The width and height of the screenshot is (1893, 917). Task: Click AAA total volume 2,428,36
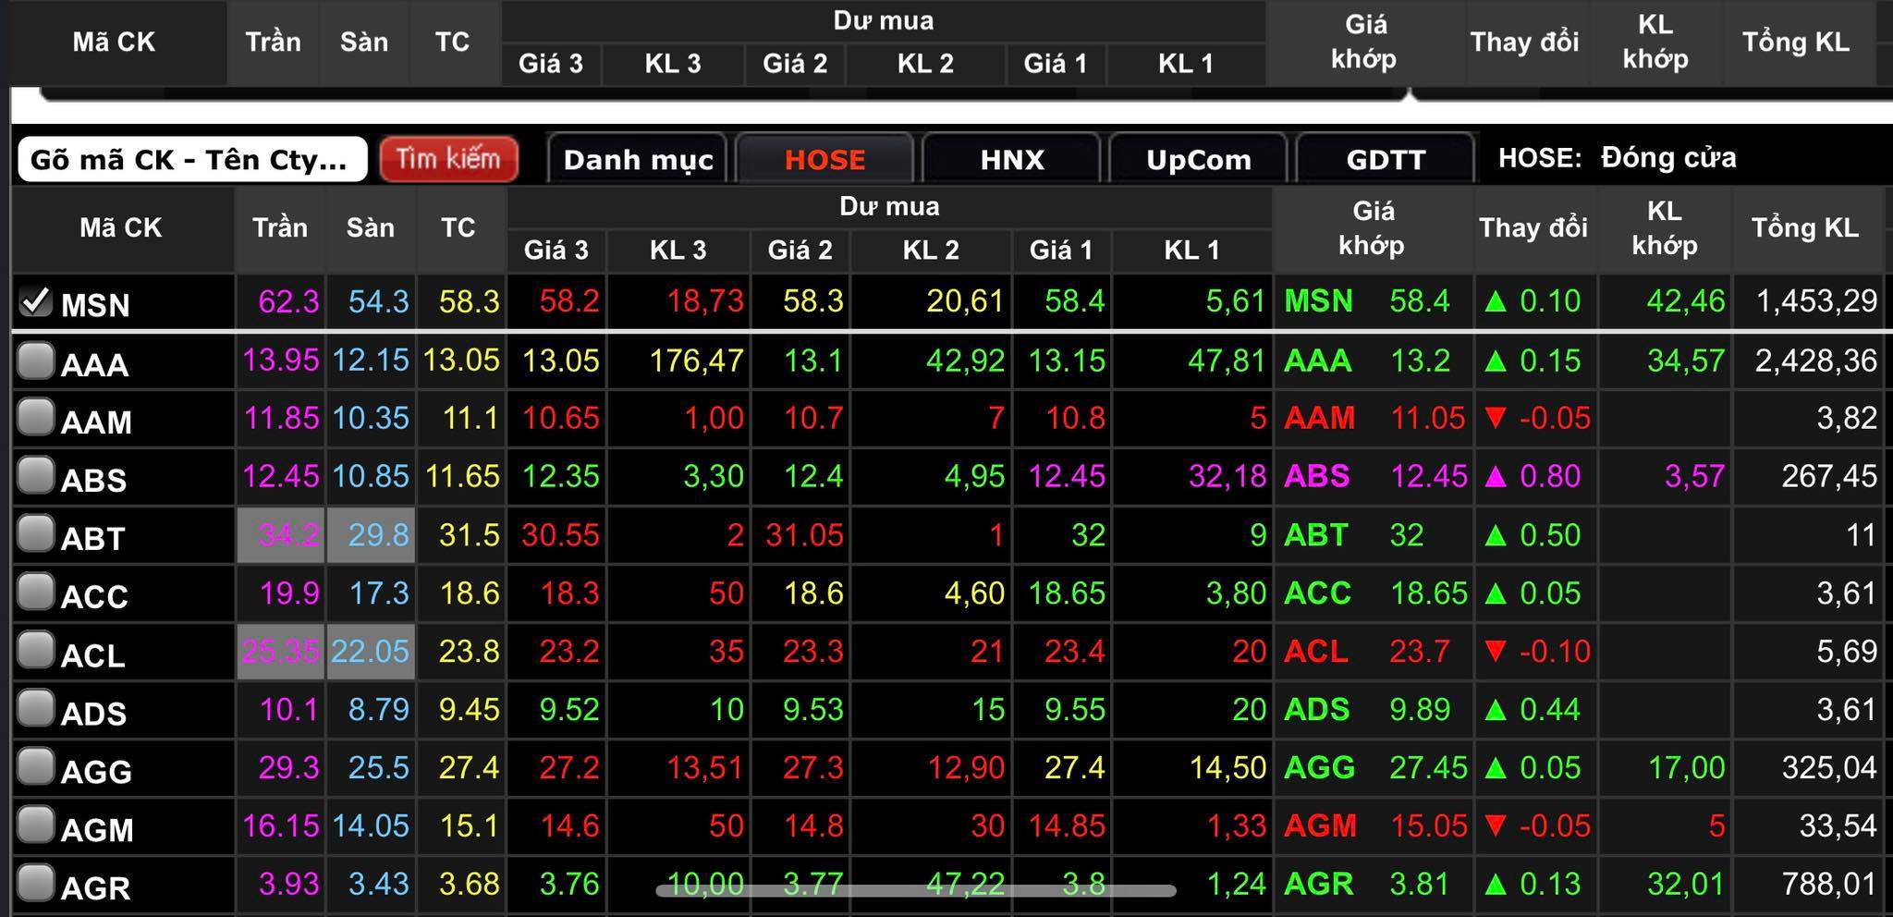coord(1816,361)
